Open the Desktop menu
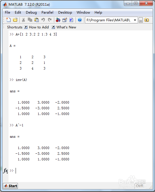 tap(65, 12)
